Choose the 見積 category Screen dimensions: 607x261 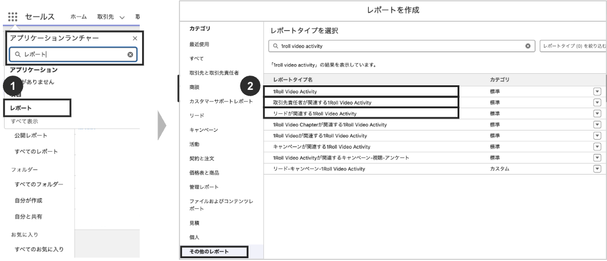coord(194,223)
